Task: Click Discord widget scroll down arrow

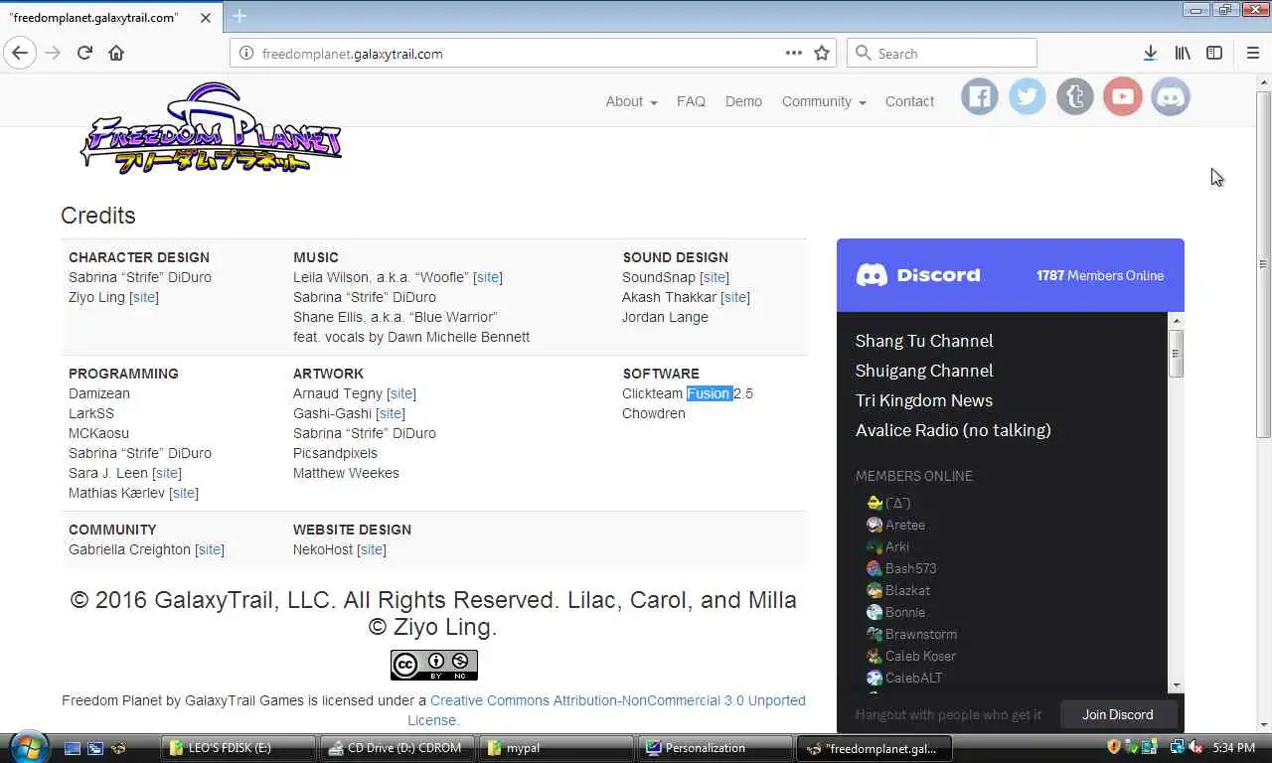Action: 1177,685
